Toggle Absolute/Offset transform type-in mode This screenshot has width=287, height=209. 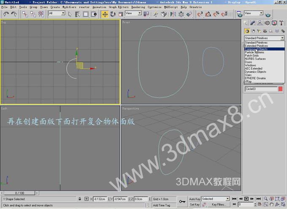(x=87, y=199)
